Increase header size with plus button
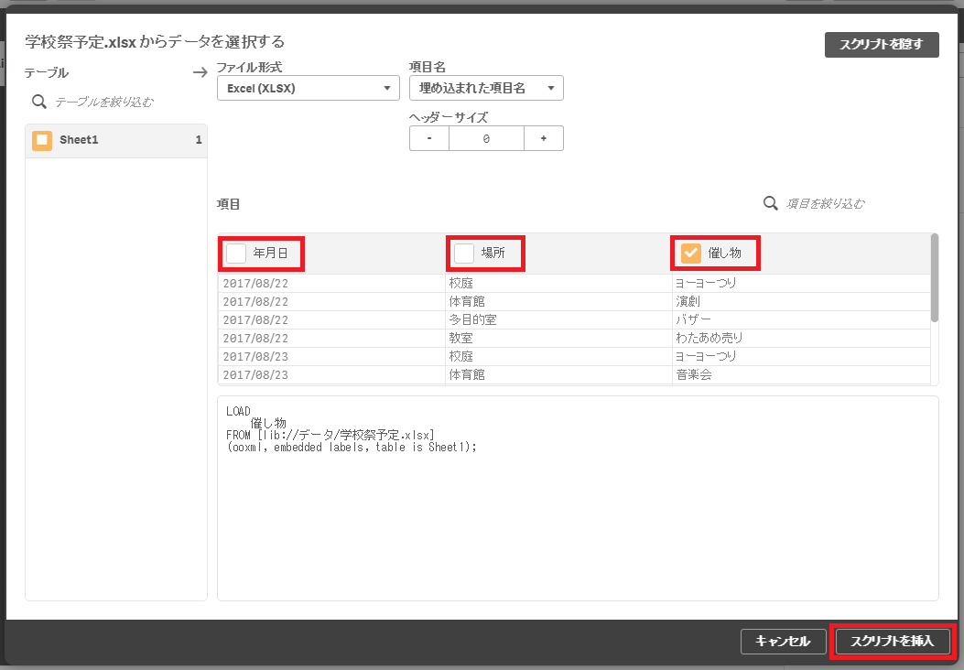This screenshot has height=670, width=964. (544, 138)
